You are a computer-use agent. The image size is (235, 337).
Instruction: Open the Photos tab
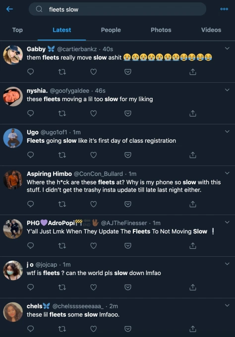coord(161,30)
